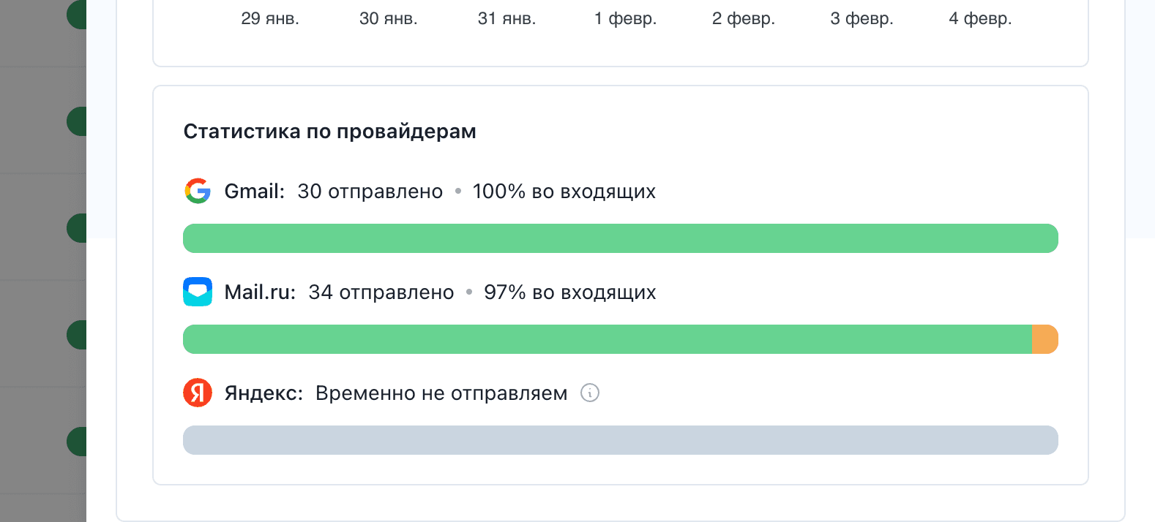
Task: Click the 97% во входящих text
Action: [569, 292]
